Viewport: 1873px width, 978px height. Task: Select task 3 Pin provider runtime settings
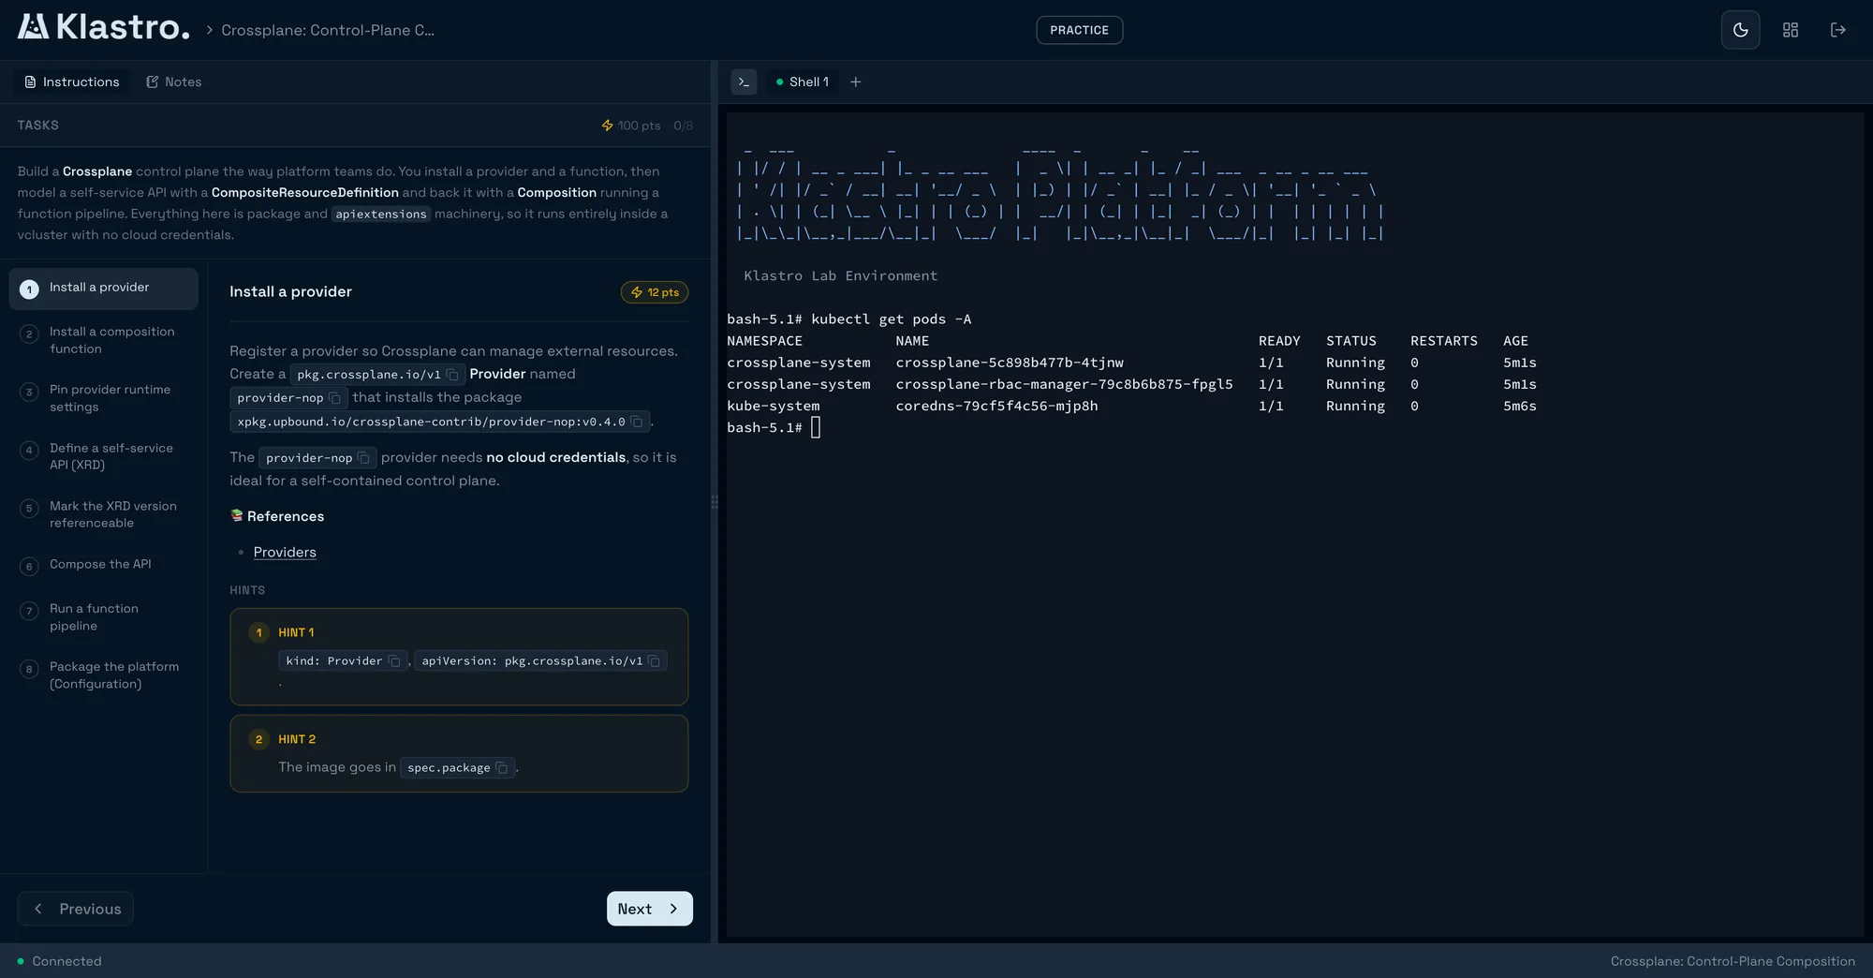[104, 398]
